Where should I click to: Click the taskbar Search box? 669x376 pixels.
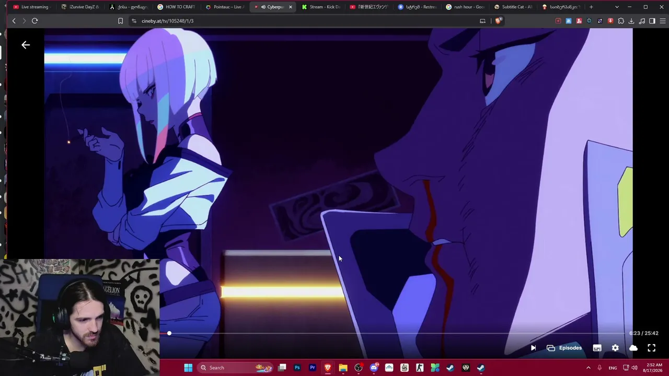(234, 368)
